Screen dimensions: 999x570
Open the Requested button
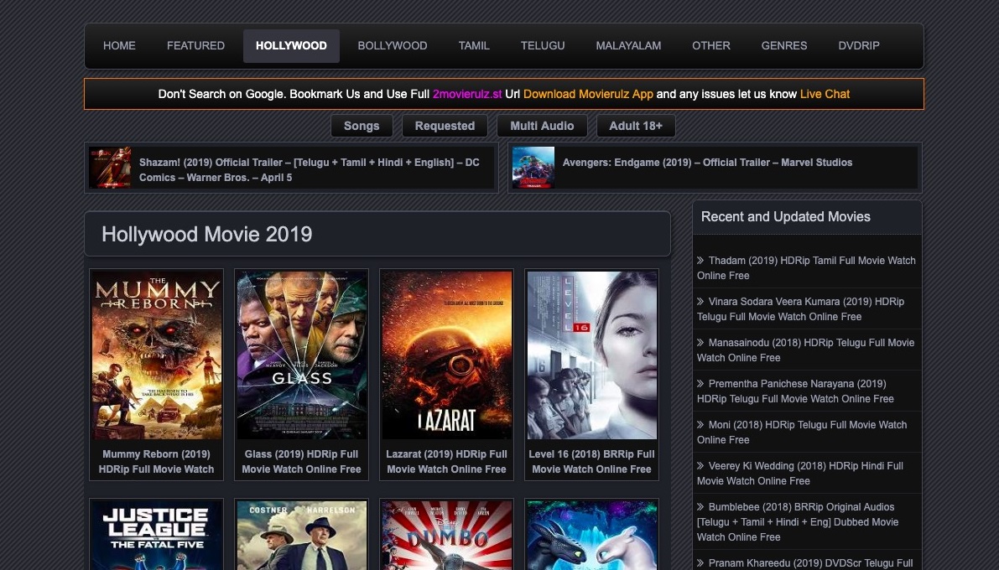pos(445,126)
